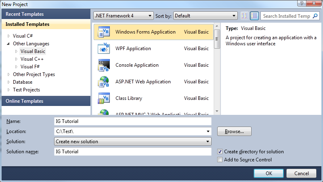
Task: Open the Online Templates section
Action: 46,101
